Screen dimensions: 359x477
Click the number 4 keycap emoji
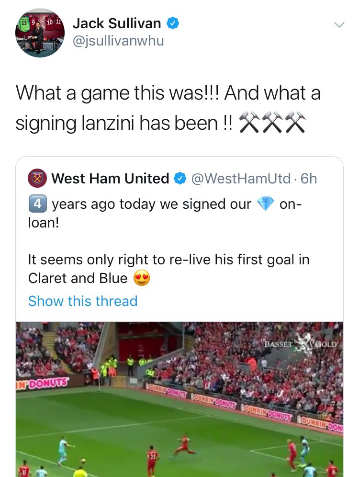click(x=38, y=204)
